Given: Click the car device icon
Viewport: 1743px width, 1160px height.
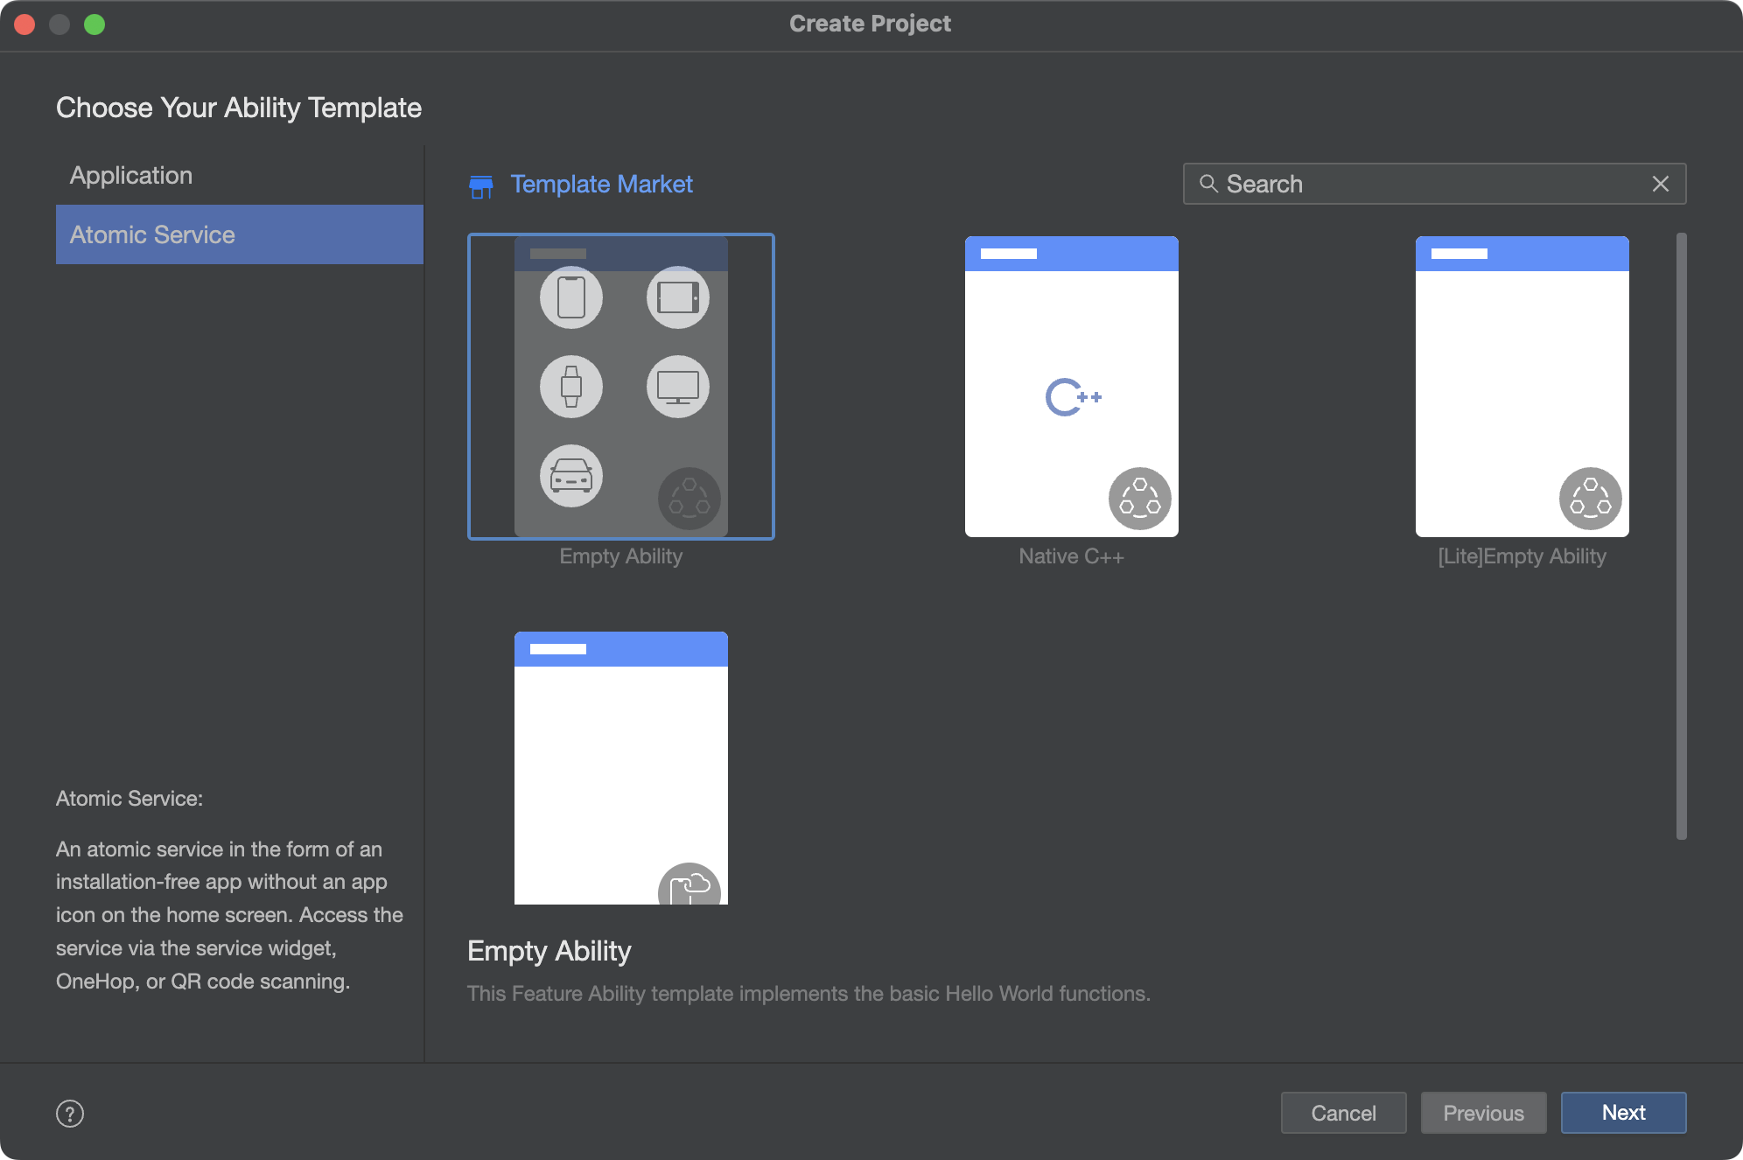Looking at the screenshot, I should (x=571, y=476).
